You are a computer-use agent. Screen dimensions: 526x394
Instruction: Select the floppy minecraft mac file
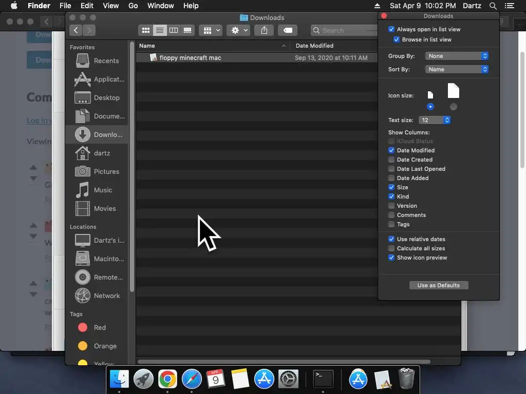tap(257, 57)
